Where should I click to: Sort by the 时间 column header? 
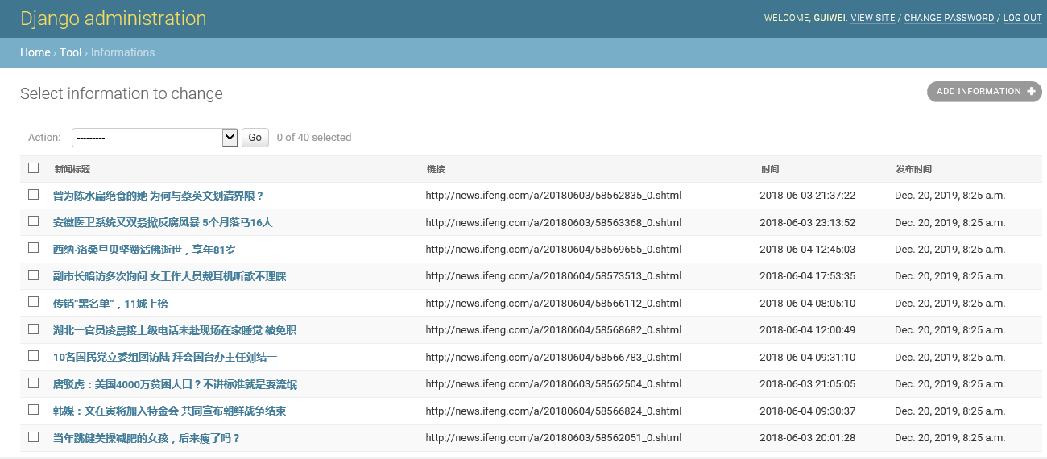tap(770, 169)
